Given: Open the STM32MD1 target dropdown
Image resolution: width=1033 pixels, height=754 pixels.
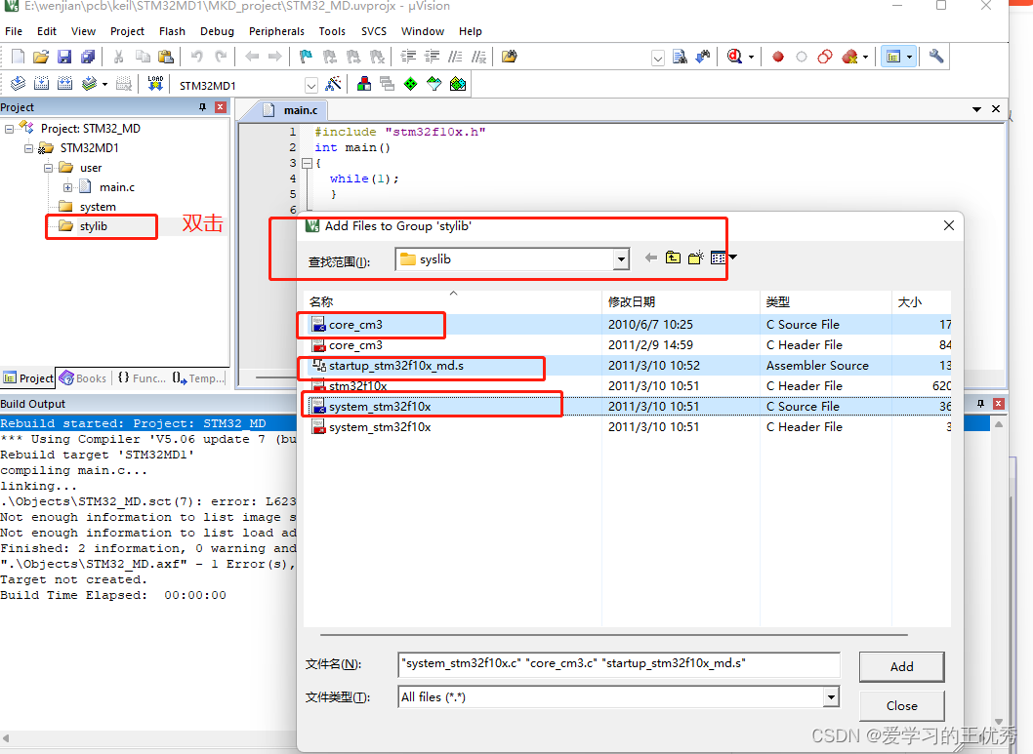Looking at the screenshot, I should click(x=310, y=84).
